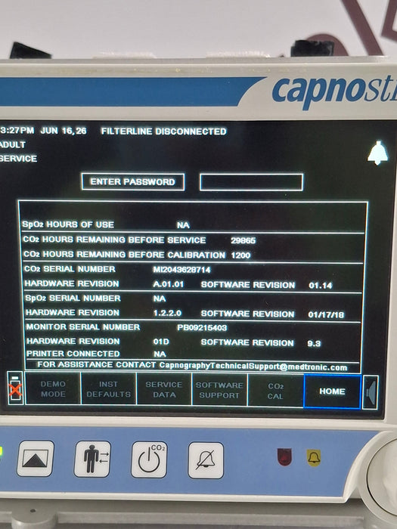Select the ENTER PASSWORD label box
Screen dimensions: 397x529
133,182
